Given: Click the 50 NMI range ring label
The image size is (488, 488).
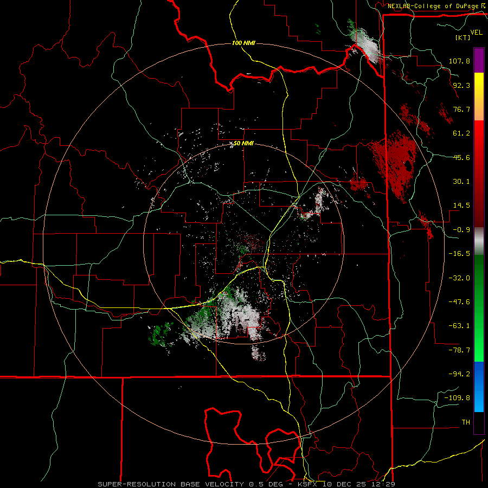Looking at the screenshot, I should [x=243, y=144].
